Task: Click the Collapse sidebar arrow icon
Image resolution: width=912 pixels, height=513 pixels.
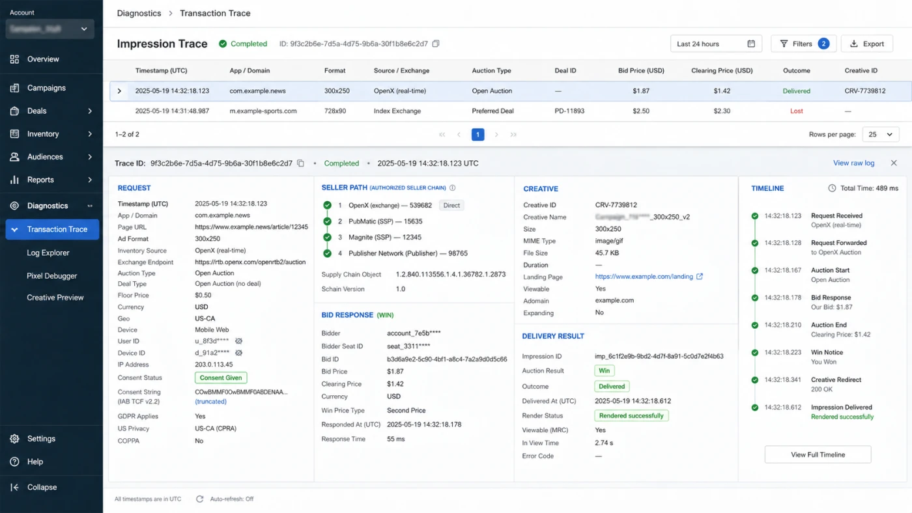Action: (x=14, y=487)
